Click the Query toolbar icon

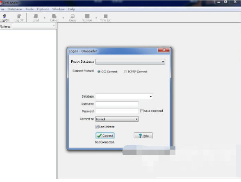[73, 16]
